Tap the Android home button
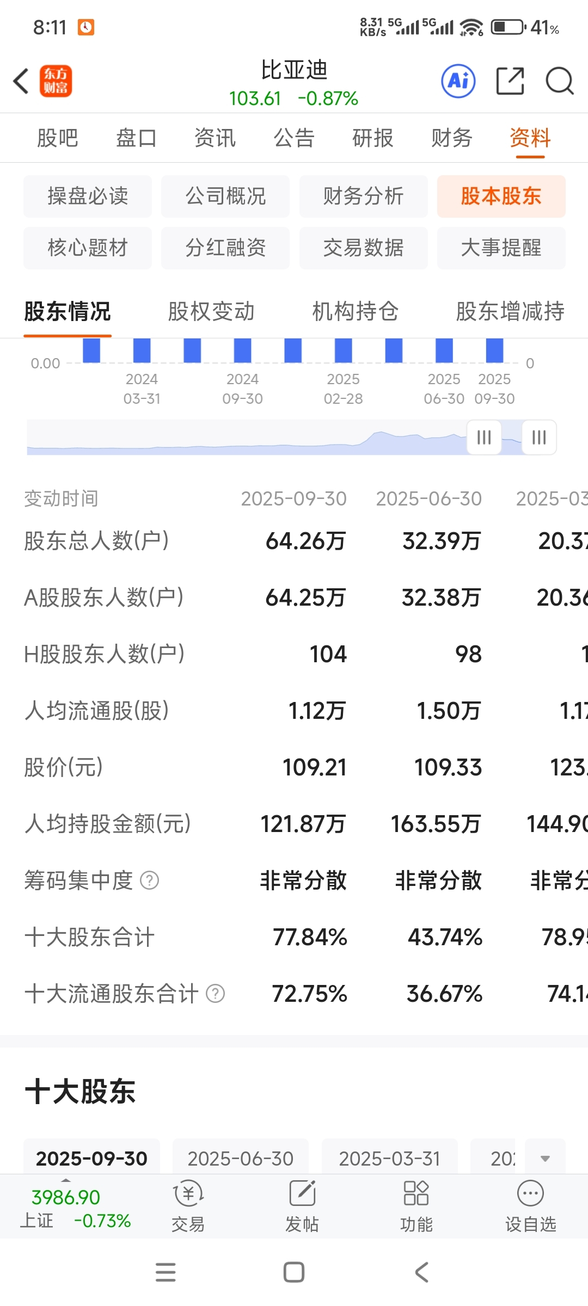This screenshot has width=588, height=1306. tap(294, 1272)
